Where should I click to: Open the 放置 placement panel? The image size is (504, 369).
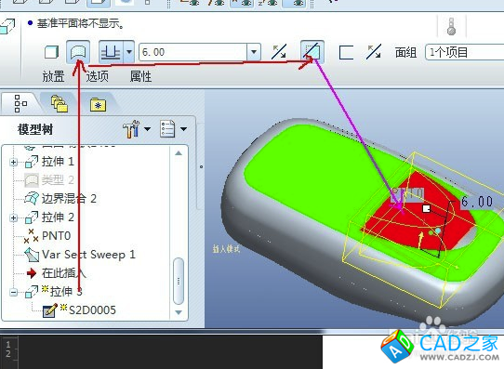[53, 76]
